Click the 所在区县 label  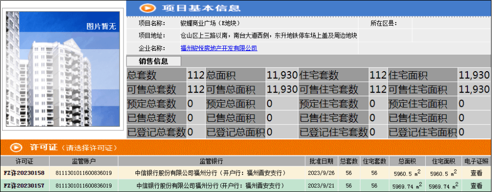point(384,23)
